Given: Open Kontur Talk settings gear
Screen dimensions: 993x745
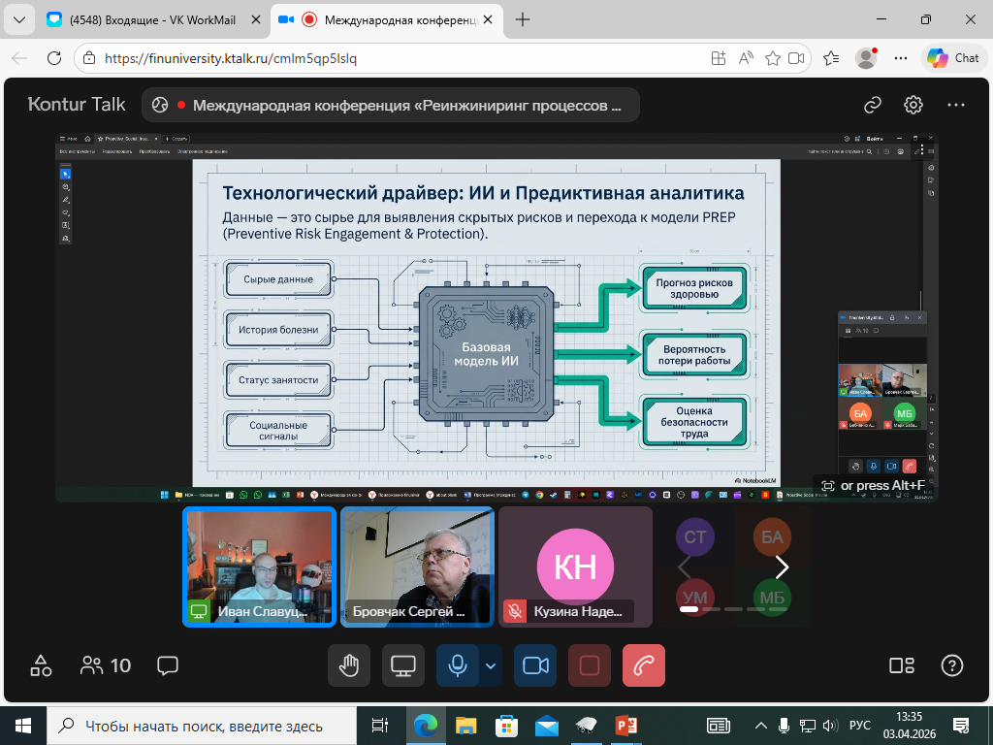Looking at the screenshot, I should tap(913, 105).
